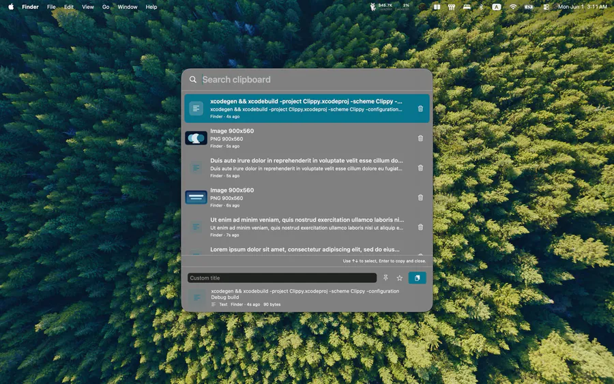The height and width of the screenshot is (384, 614).
Task: Click the utensils icon in menu bar
Action: tap(452, 7)
